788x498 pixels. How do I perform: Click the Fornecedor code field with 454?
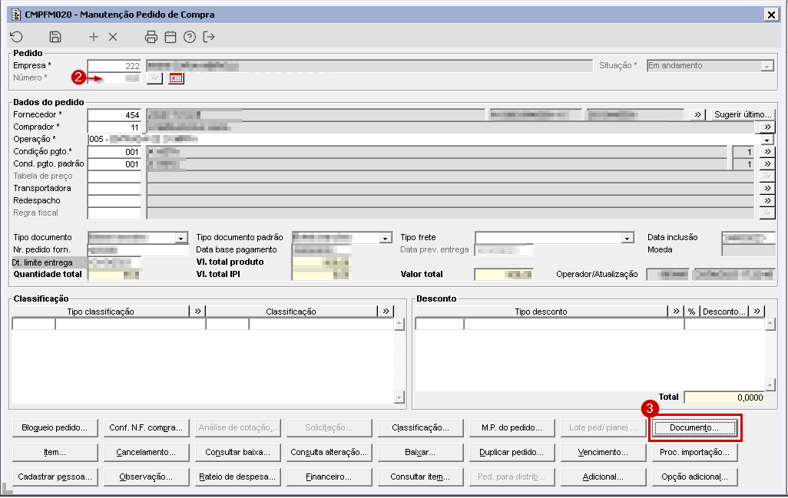click(114, 115)
